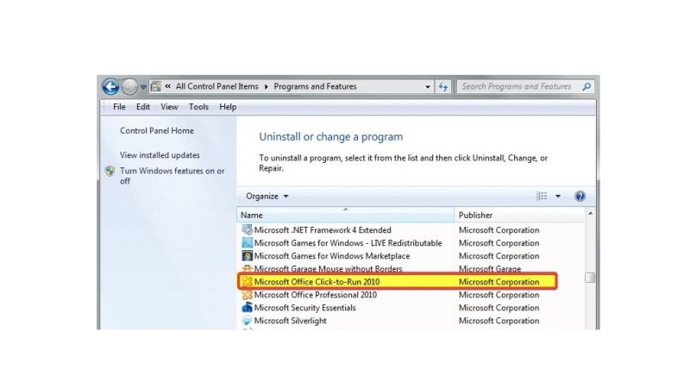The height and width of the screenshot is (388, 690).
Task: Click publisher cell of .NET Framework 4 Extended row
Action: pyautogui.click(x=499, y=230)
